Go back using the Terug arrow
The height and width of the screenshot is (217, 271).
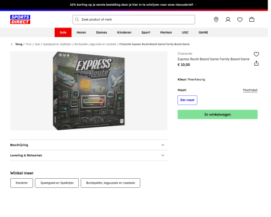(11, 44)
